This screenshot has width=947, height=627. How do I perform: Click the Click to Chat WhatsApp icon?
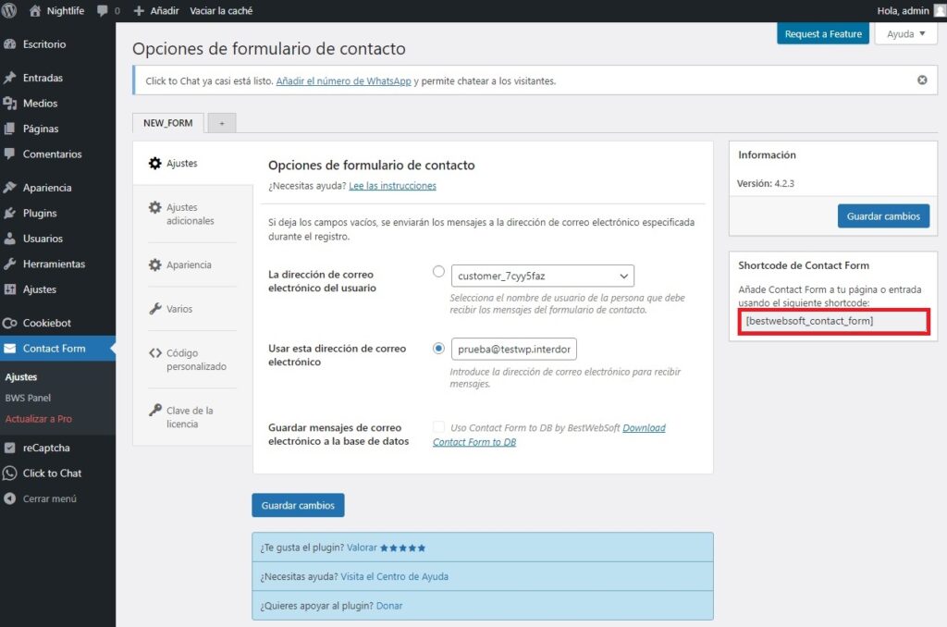[x=9, y=473]
